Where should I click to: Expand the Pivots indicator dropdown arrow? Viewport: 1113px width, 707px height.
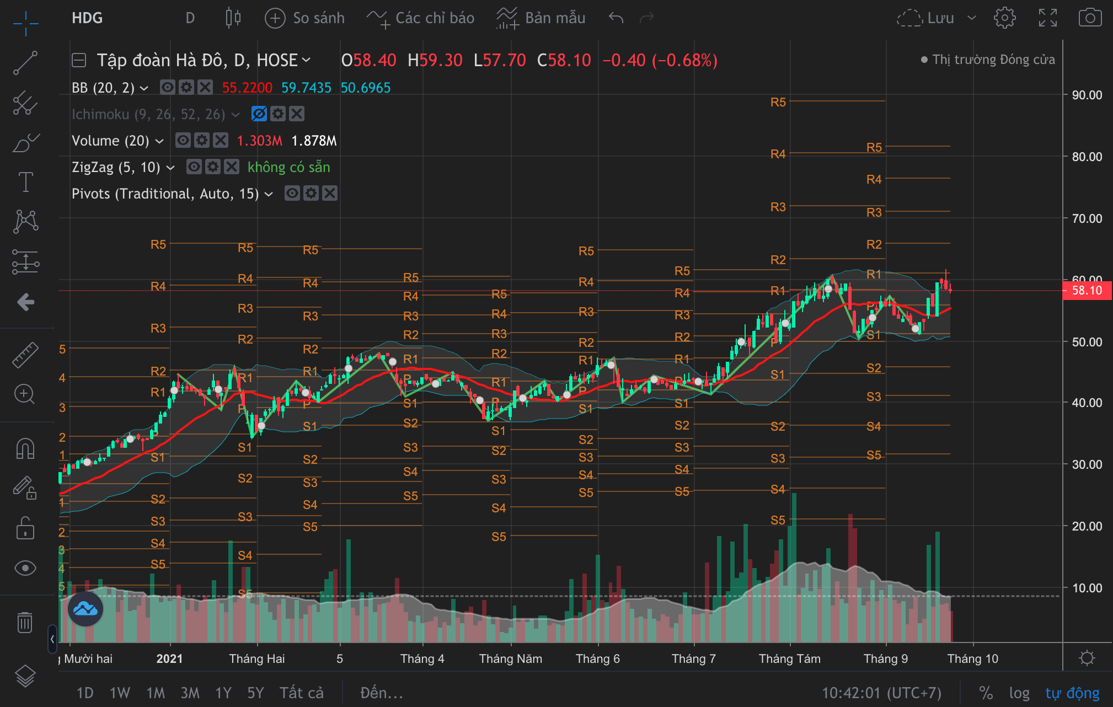tap(269, 194)
